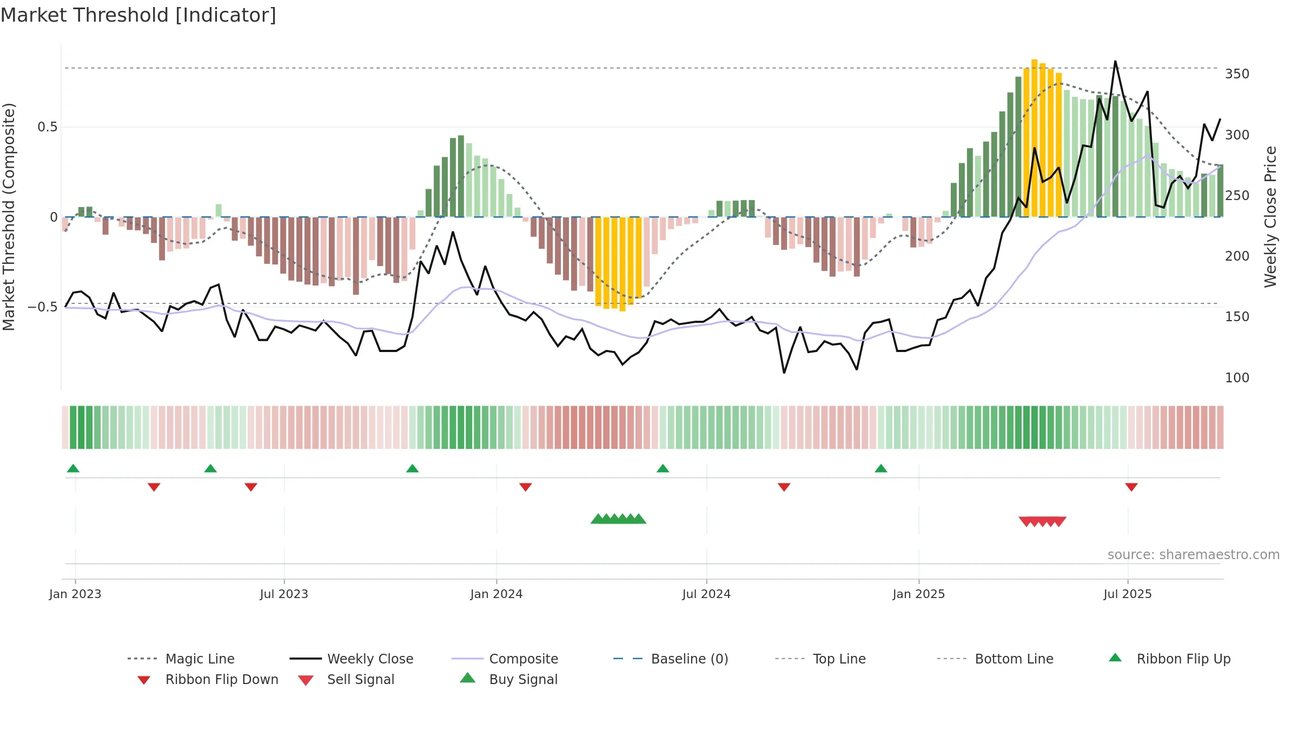Toggle the Ribbon Flip Up legend entry
The image size is (1298, 730).
[x=1169, y=659]
